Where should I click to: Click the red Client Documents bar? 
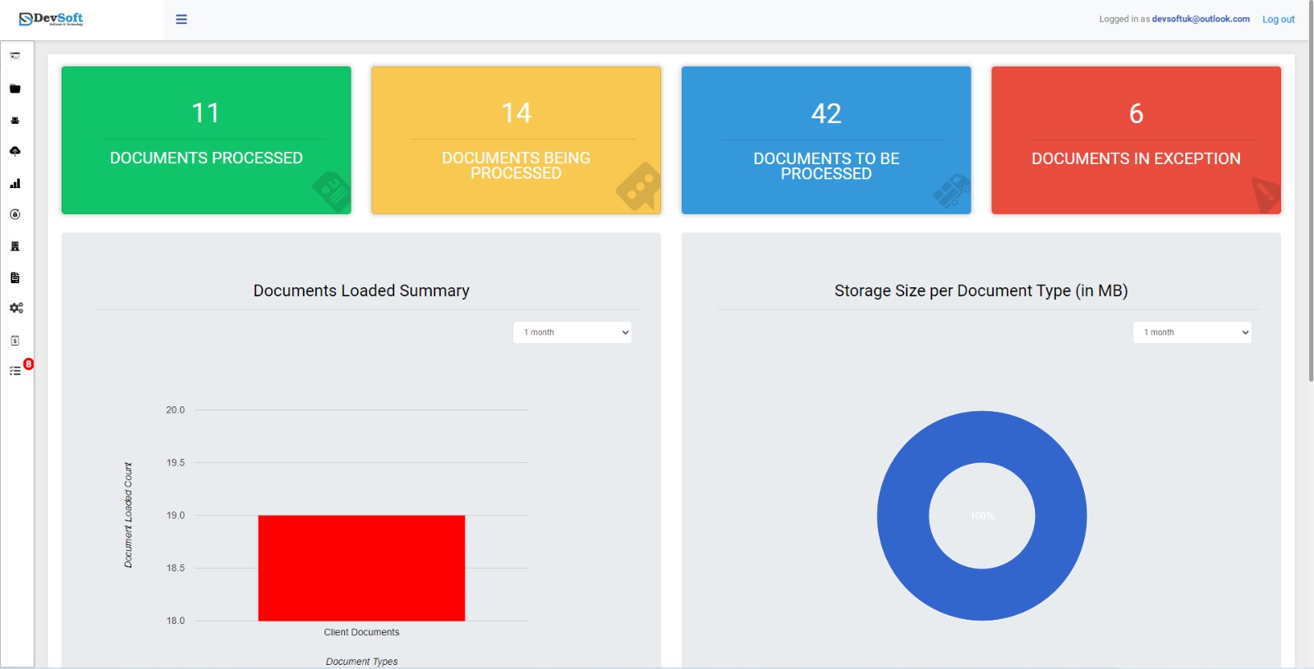pos(361,567)
